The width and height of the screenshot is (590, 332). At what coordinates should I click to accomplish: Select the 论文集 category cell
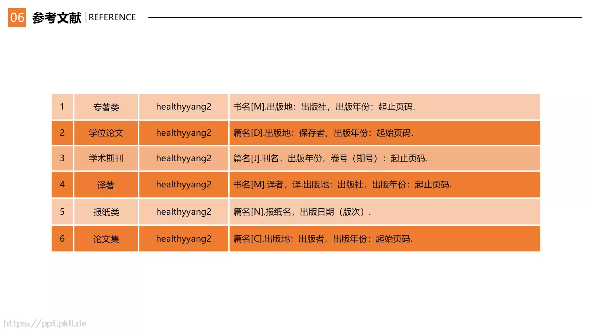click(x=106, y=239)
